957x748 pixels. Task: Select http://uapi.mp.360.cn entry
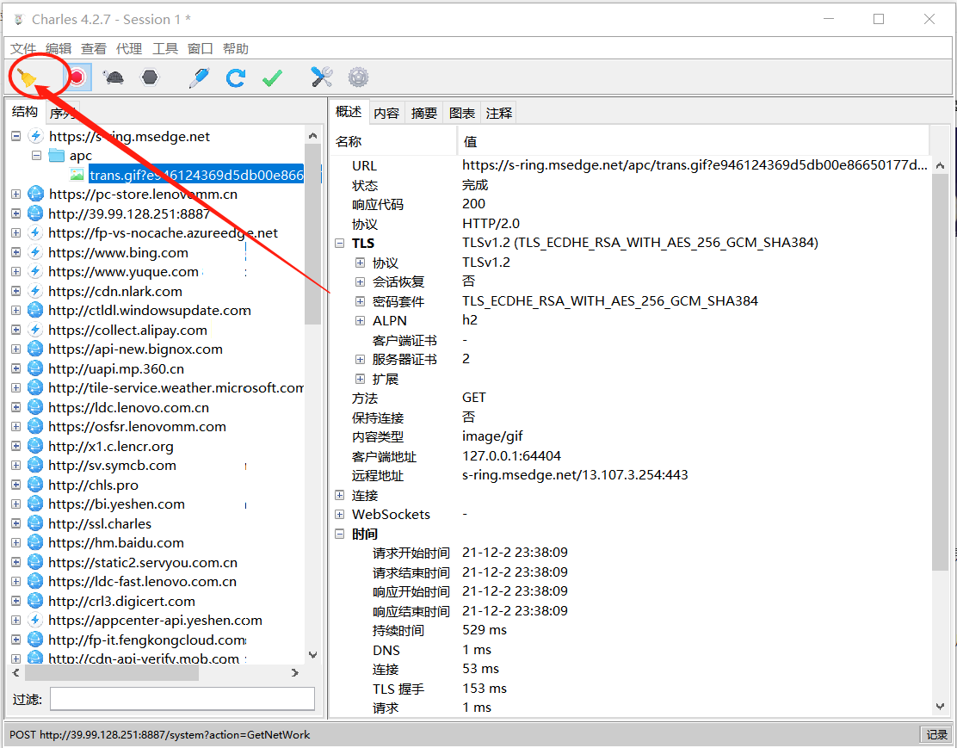coord(116,368)
